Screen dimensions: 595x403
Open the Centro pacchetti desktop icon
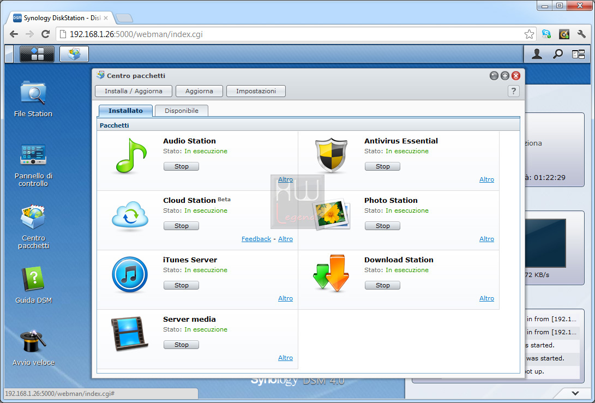pyautogui.click(x=33, y=227)
